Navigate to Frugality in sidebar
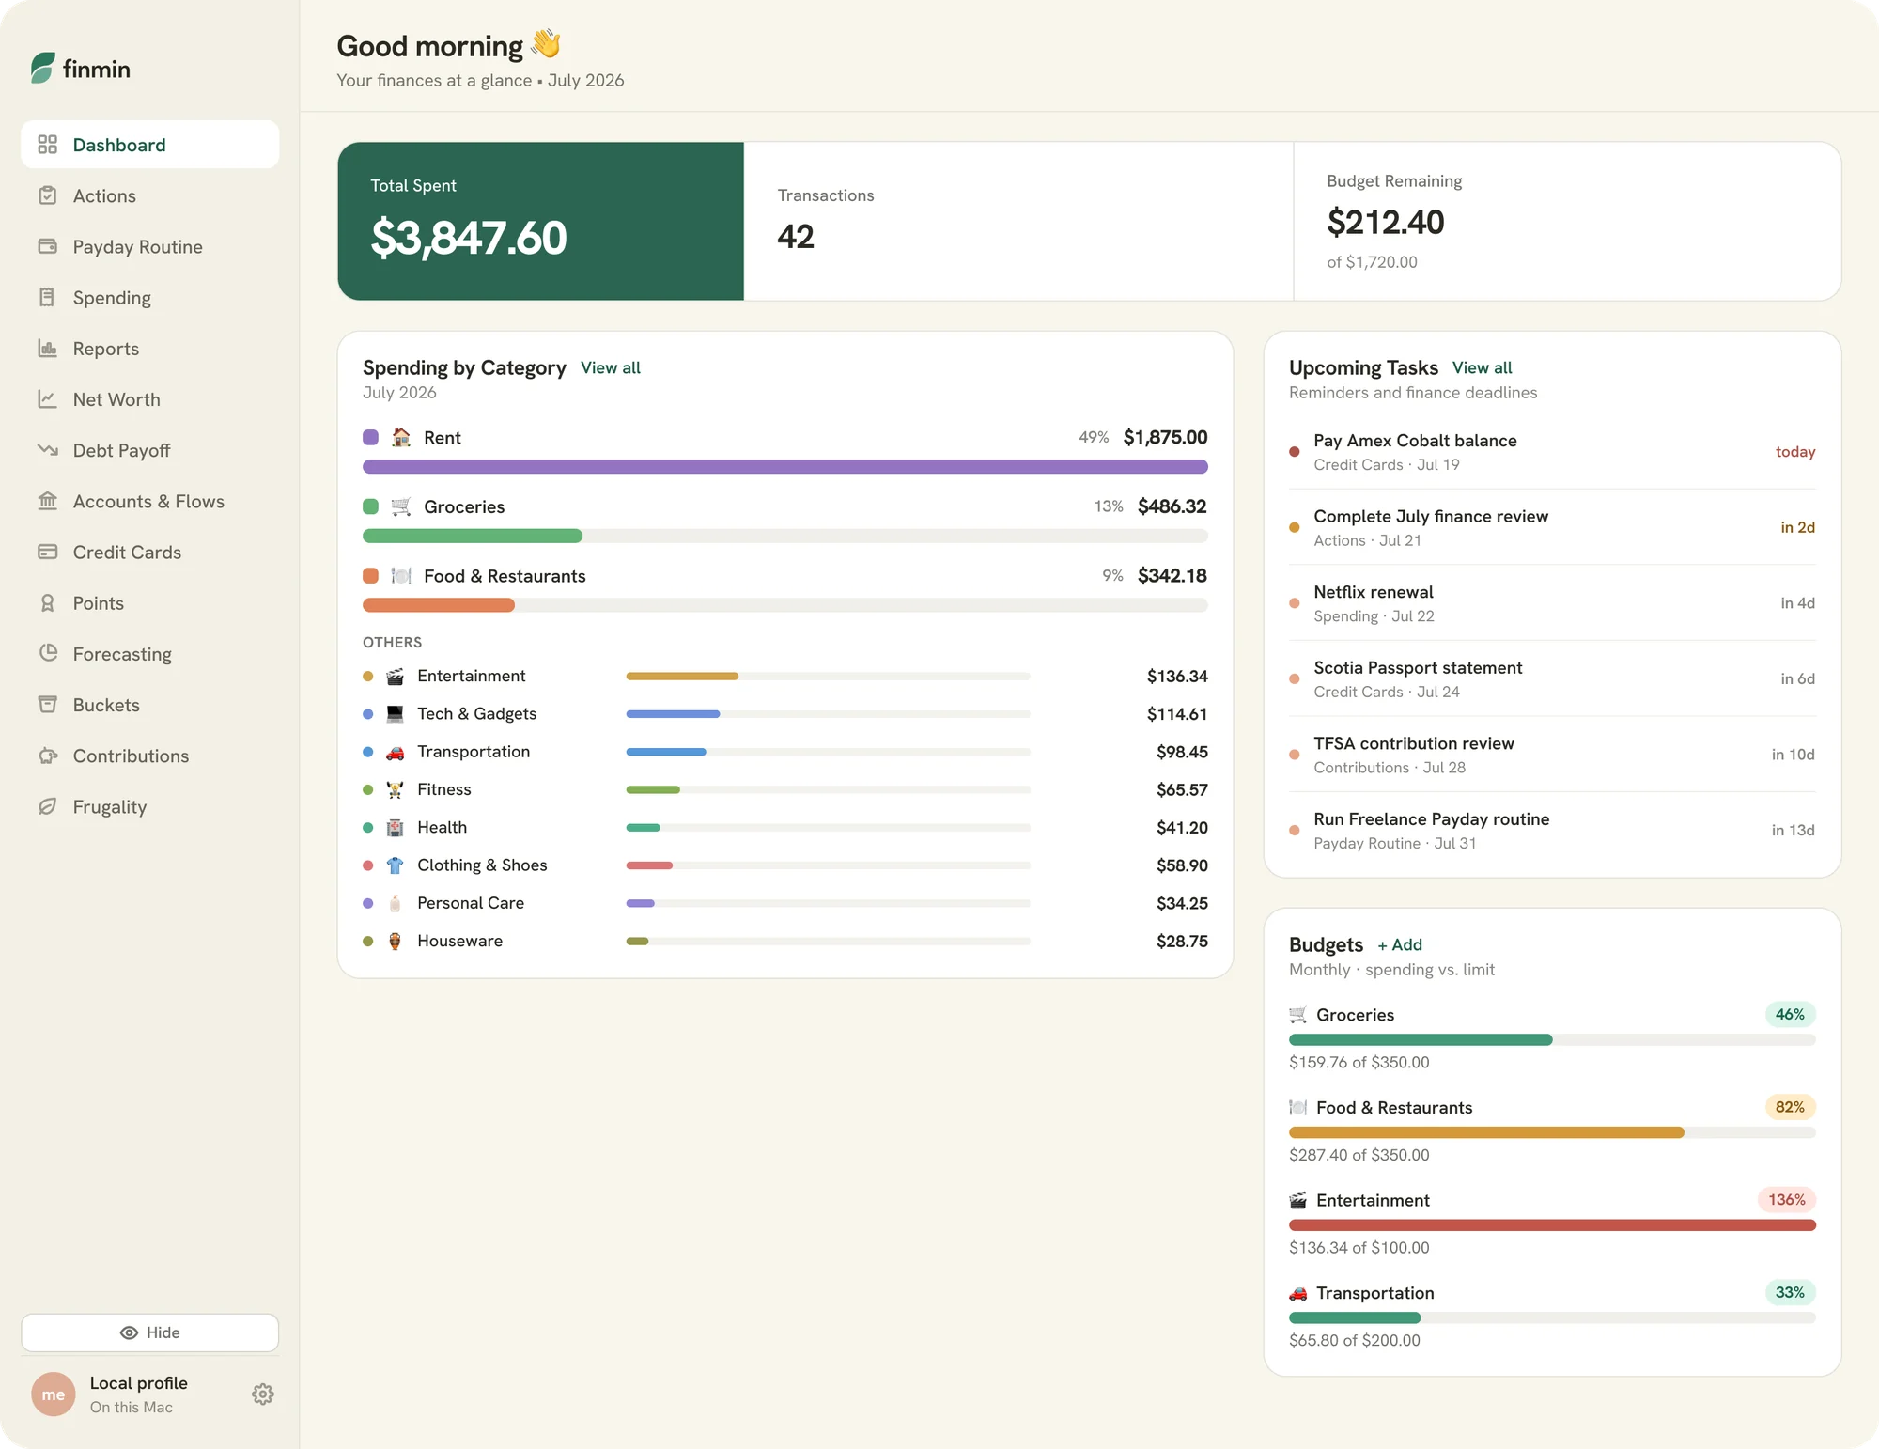 coord(150,806)
